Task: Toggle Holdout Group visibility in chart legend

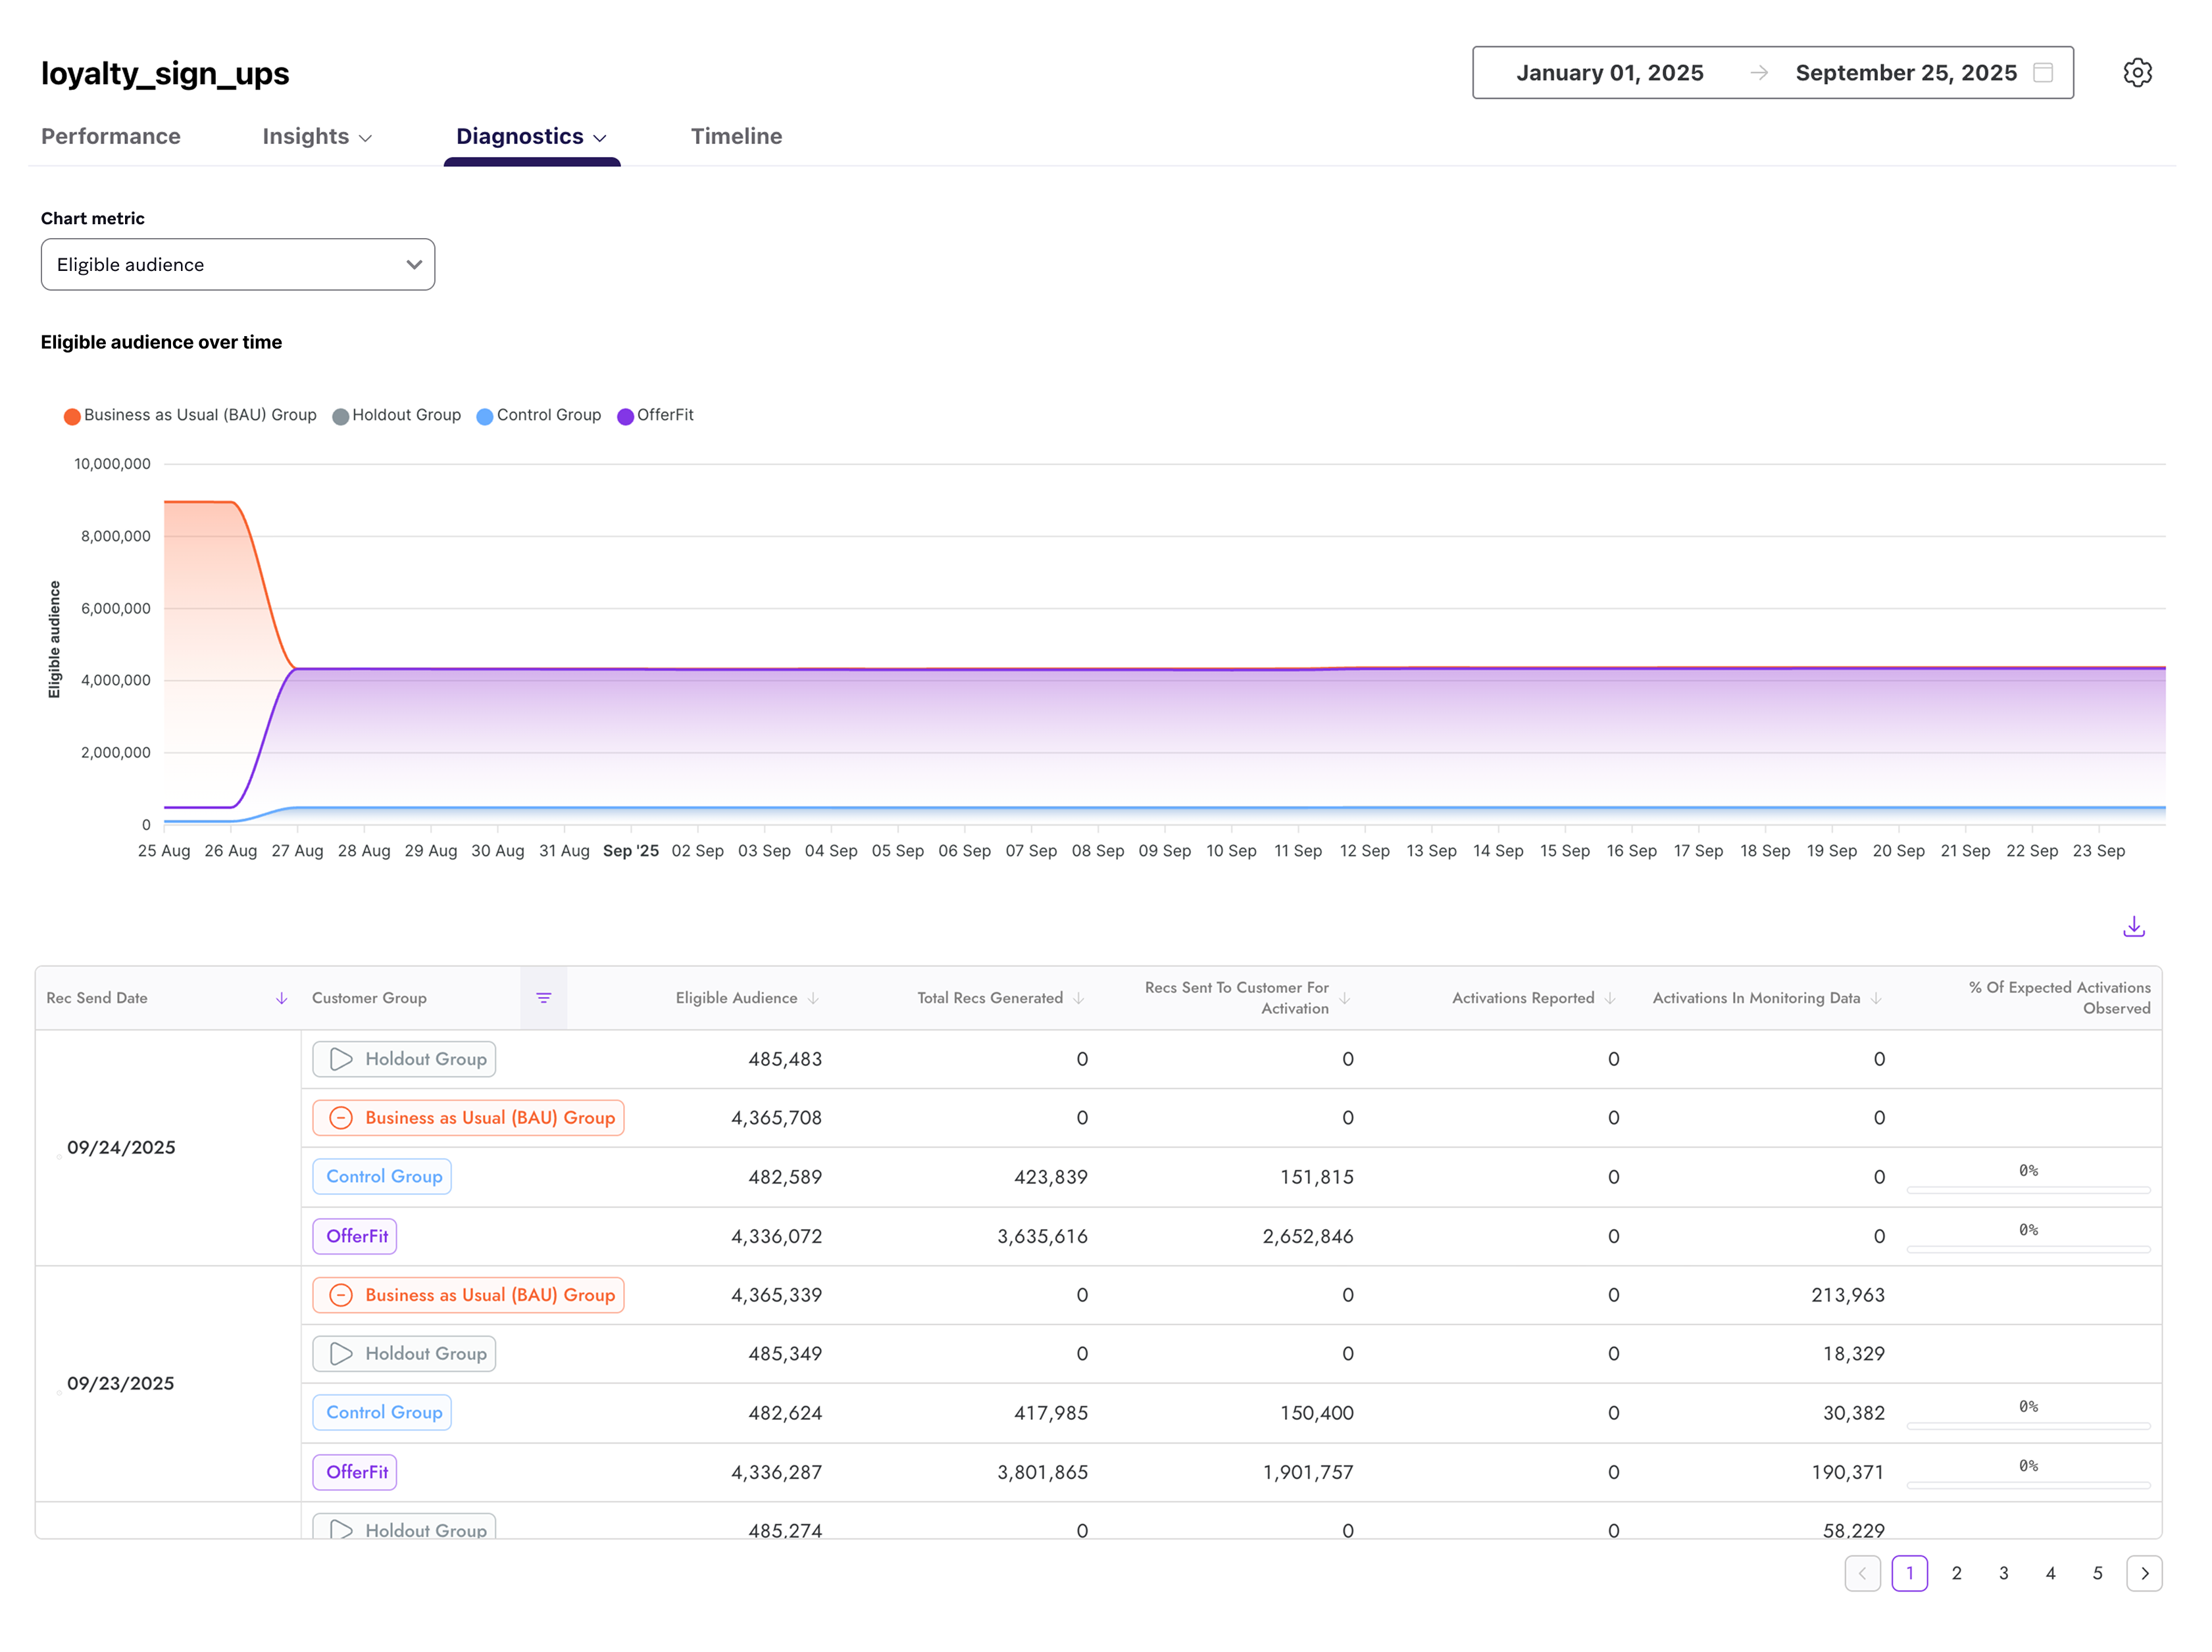Action: [x=396, y=415]
